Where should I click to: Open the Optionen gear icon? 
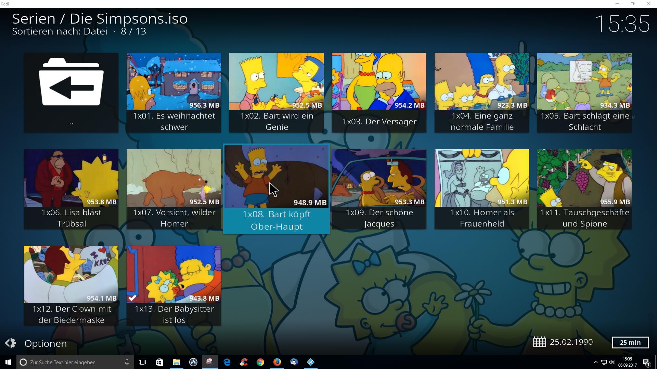[x=11, y=343]
